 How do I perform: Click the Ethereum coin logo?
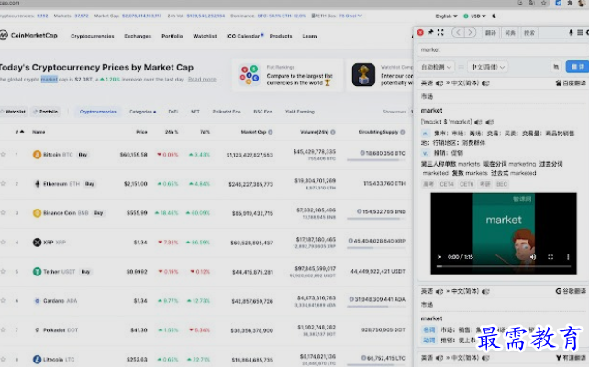[37, 184]
